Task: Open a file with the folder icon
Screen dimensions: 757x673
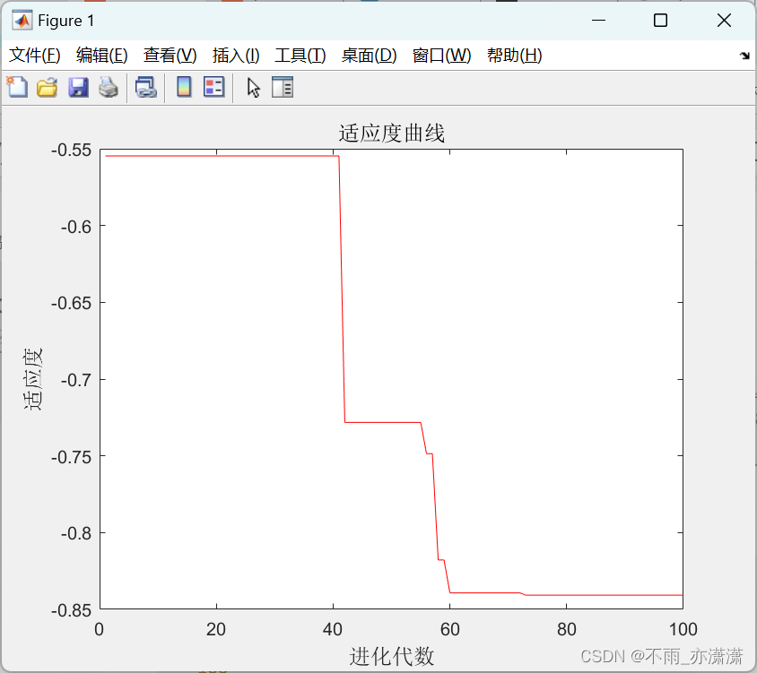Action: tap(48, 87)
